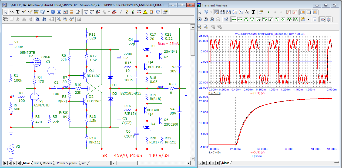Image resolution: width=342 pixels, height=168 pixels.
Task: Click the Run green play button
Action: 268,12
